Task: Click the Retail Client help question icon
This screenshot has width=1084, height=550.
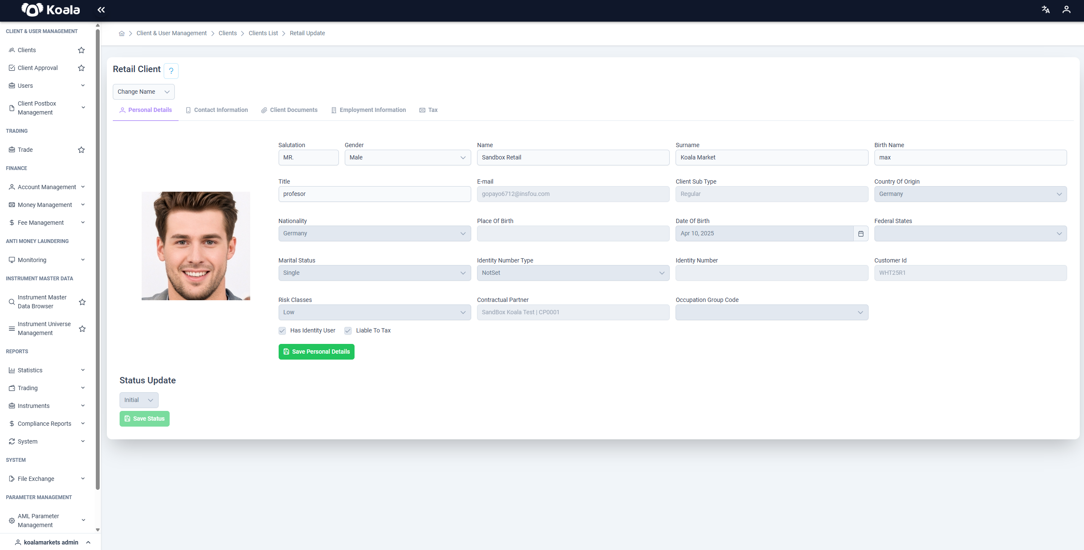Action: [171, 71]
